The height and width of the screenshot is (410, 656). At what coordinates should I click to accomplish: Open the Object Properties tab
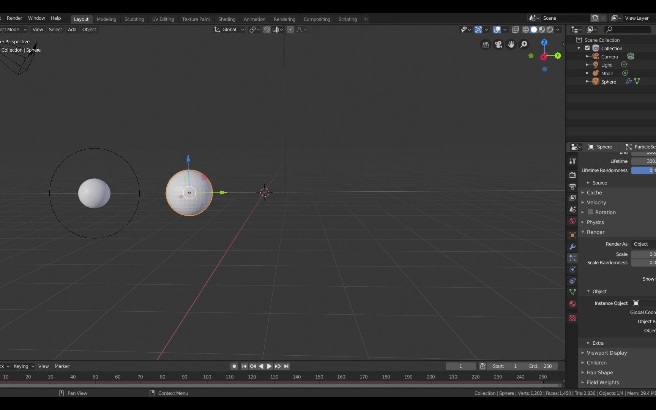point(572,235)
